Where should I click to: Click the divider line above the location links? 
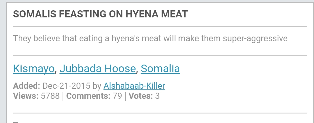(160, 55)
